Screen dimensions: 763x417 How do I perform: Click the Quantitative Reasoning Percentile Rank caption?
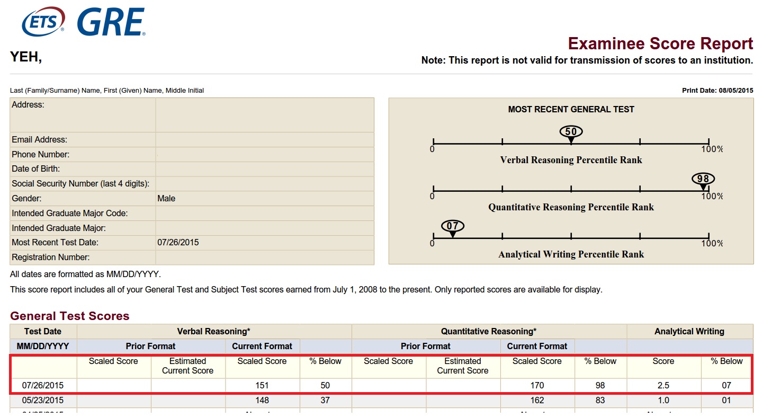click(x=571, y=207)
